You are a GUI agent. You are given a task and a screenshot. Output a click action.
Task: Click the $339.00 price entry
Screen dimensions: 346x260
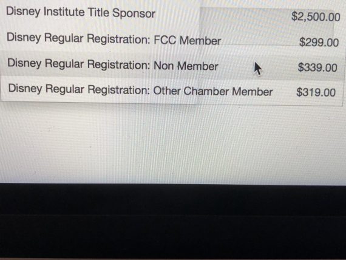tap(317, 67)
